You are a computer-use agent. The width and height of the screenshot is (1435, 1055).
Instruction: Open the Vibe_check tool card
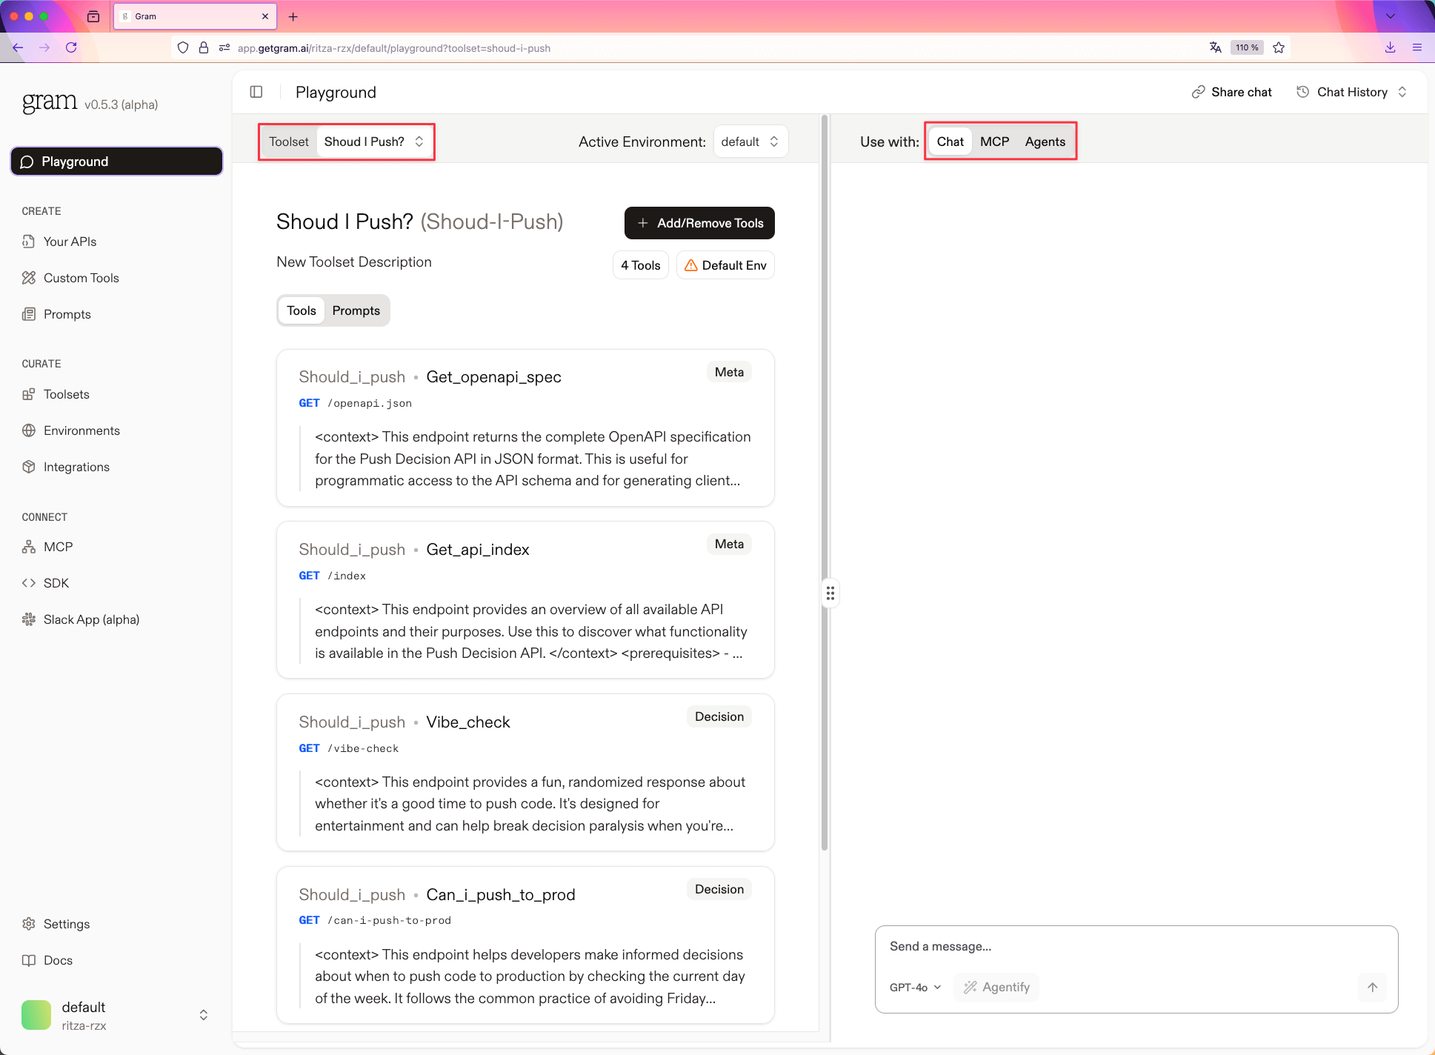(525, 773)
